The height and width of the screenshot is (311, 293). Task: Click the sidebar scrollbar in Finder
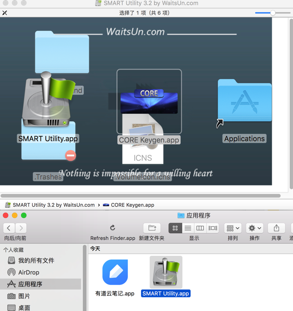point(85,278)
